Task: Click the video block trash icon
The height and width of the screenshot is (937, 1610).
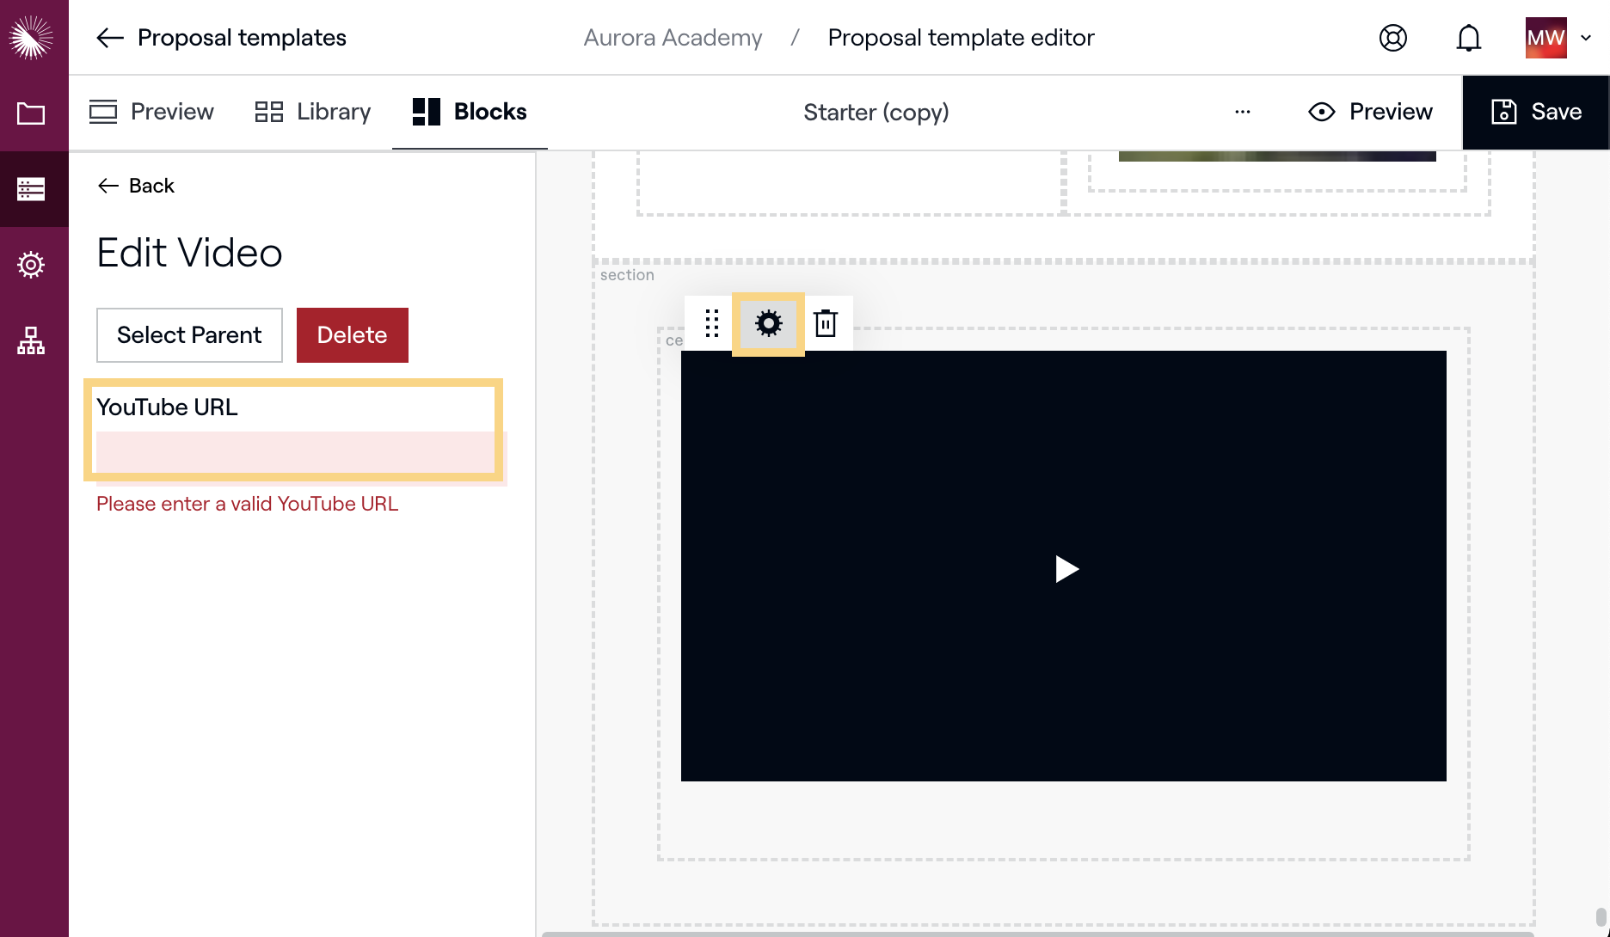Action: (x=826, y=324)
